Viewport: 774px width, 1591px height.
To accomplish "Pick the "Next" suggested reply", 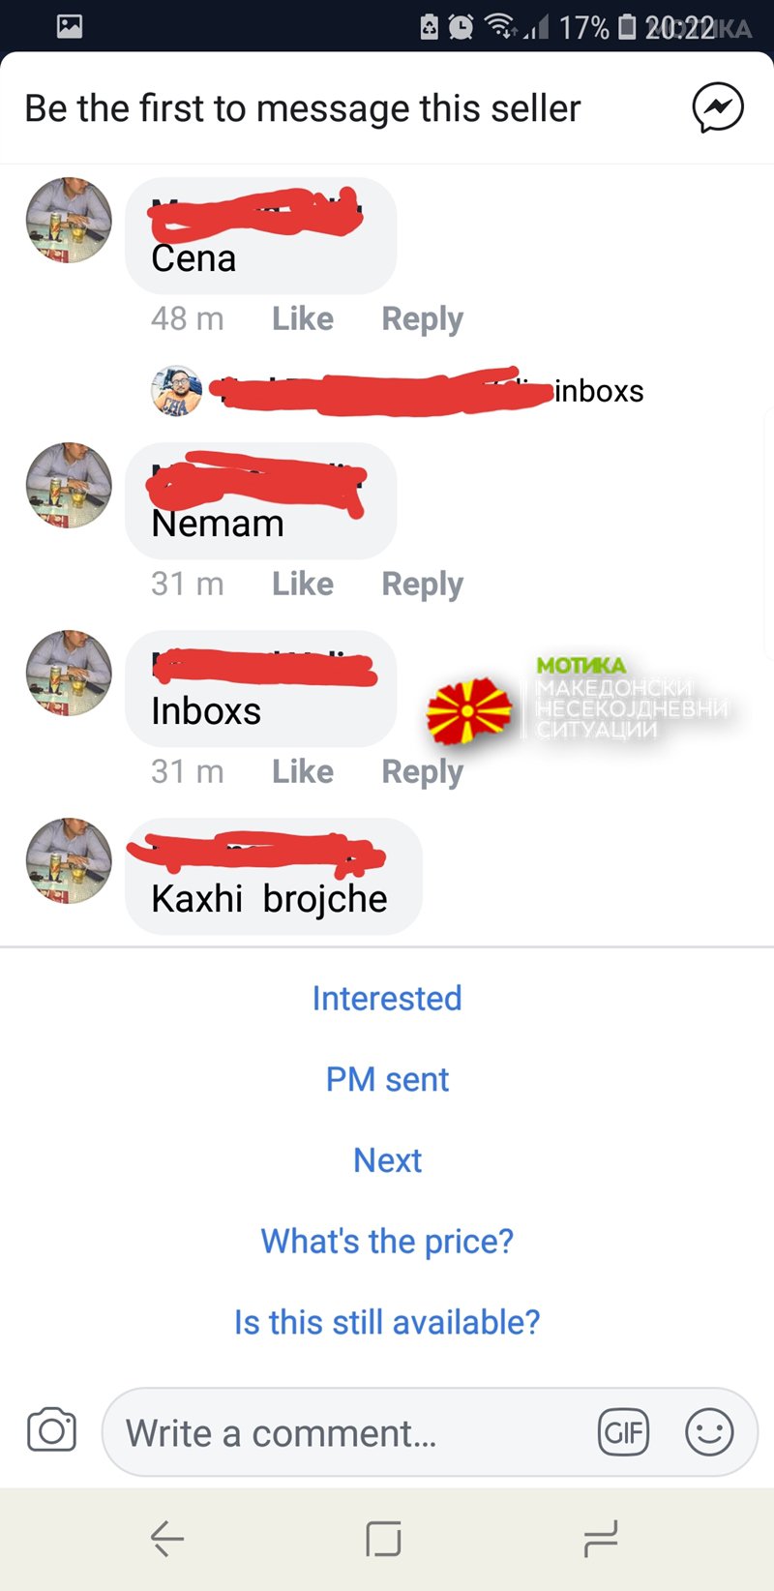I will 387,1159.
